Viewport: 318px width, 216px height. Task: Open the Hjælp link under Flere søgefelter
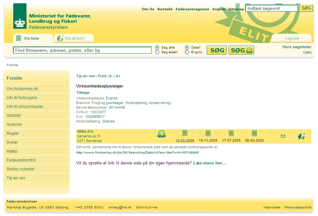pos(307,53)
